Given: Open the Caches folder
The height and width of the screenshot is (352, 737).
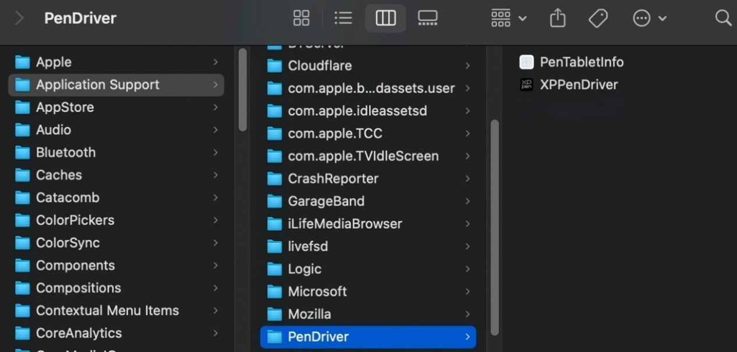Looking at the screenshot, I should tap(58, 175).
